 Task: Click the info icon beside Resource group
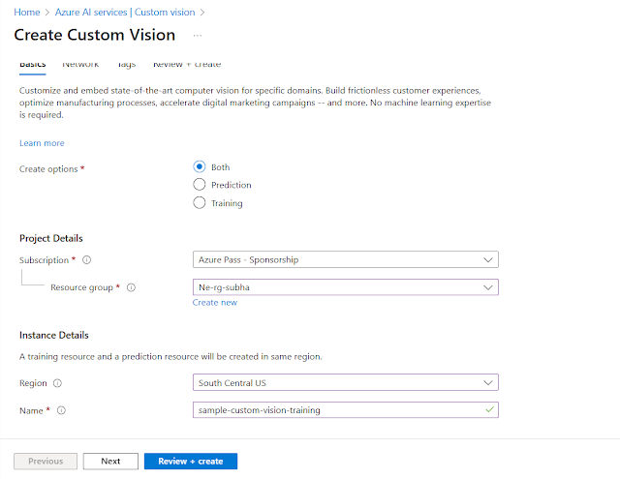(131, 287)
